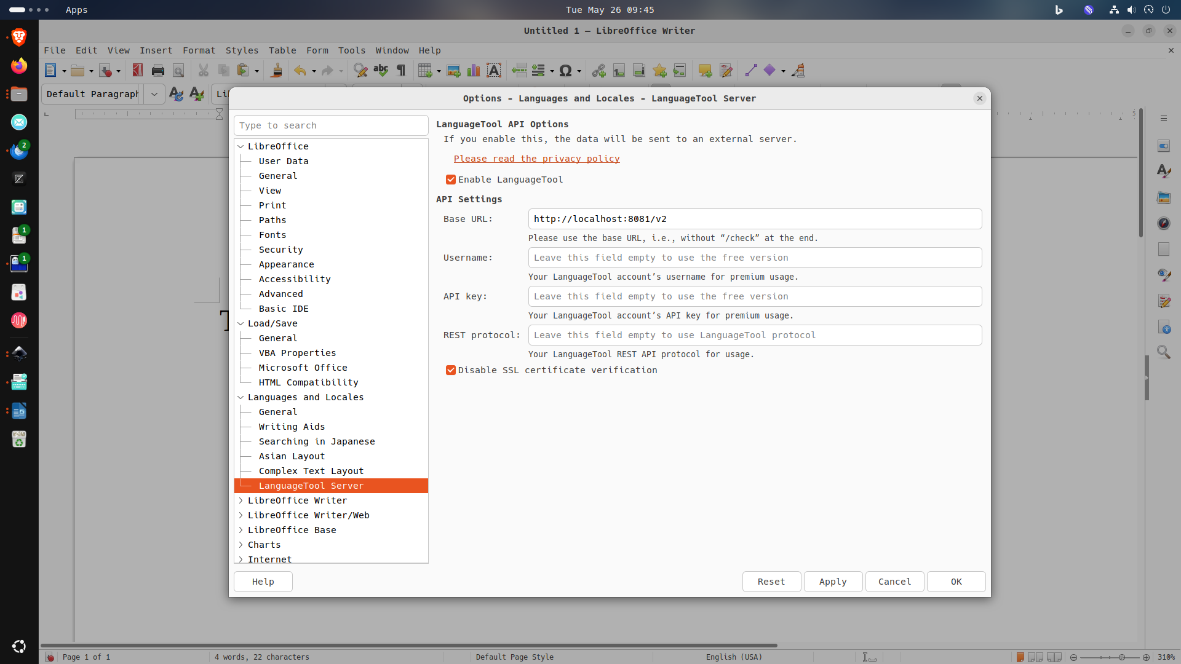Click the Undo arrow icon
The image size is (1181, 664).
coord(300,71)
